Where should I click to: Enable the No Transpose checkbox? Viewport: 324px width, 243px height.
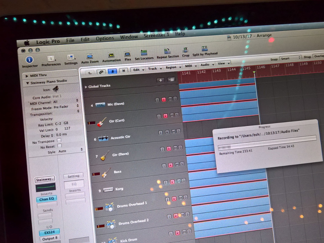click(59, 140)
